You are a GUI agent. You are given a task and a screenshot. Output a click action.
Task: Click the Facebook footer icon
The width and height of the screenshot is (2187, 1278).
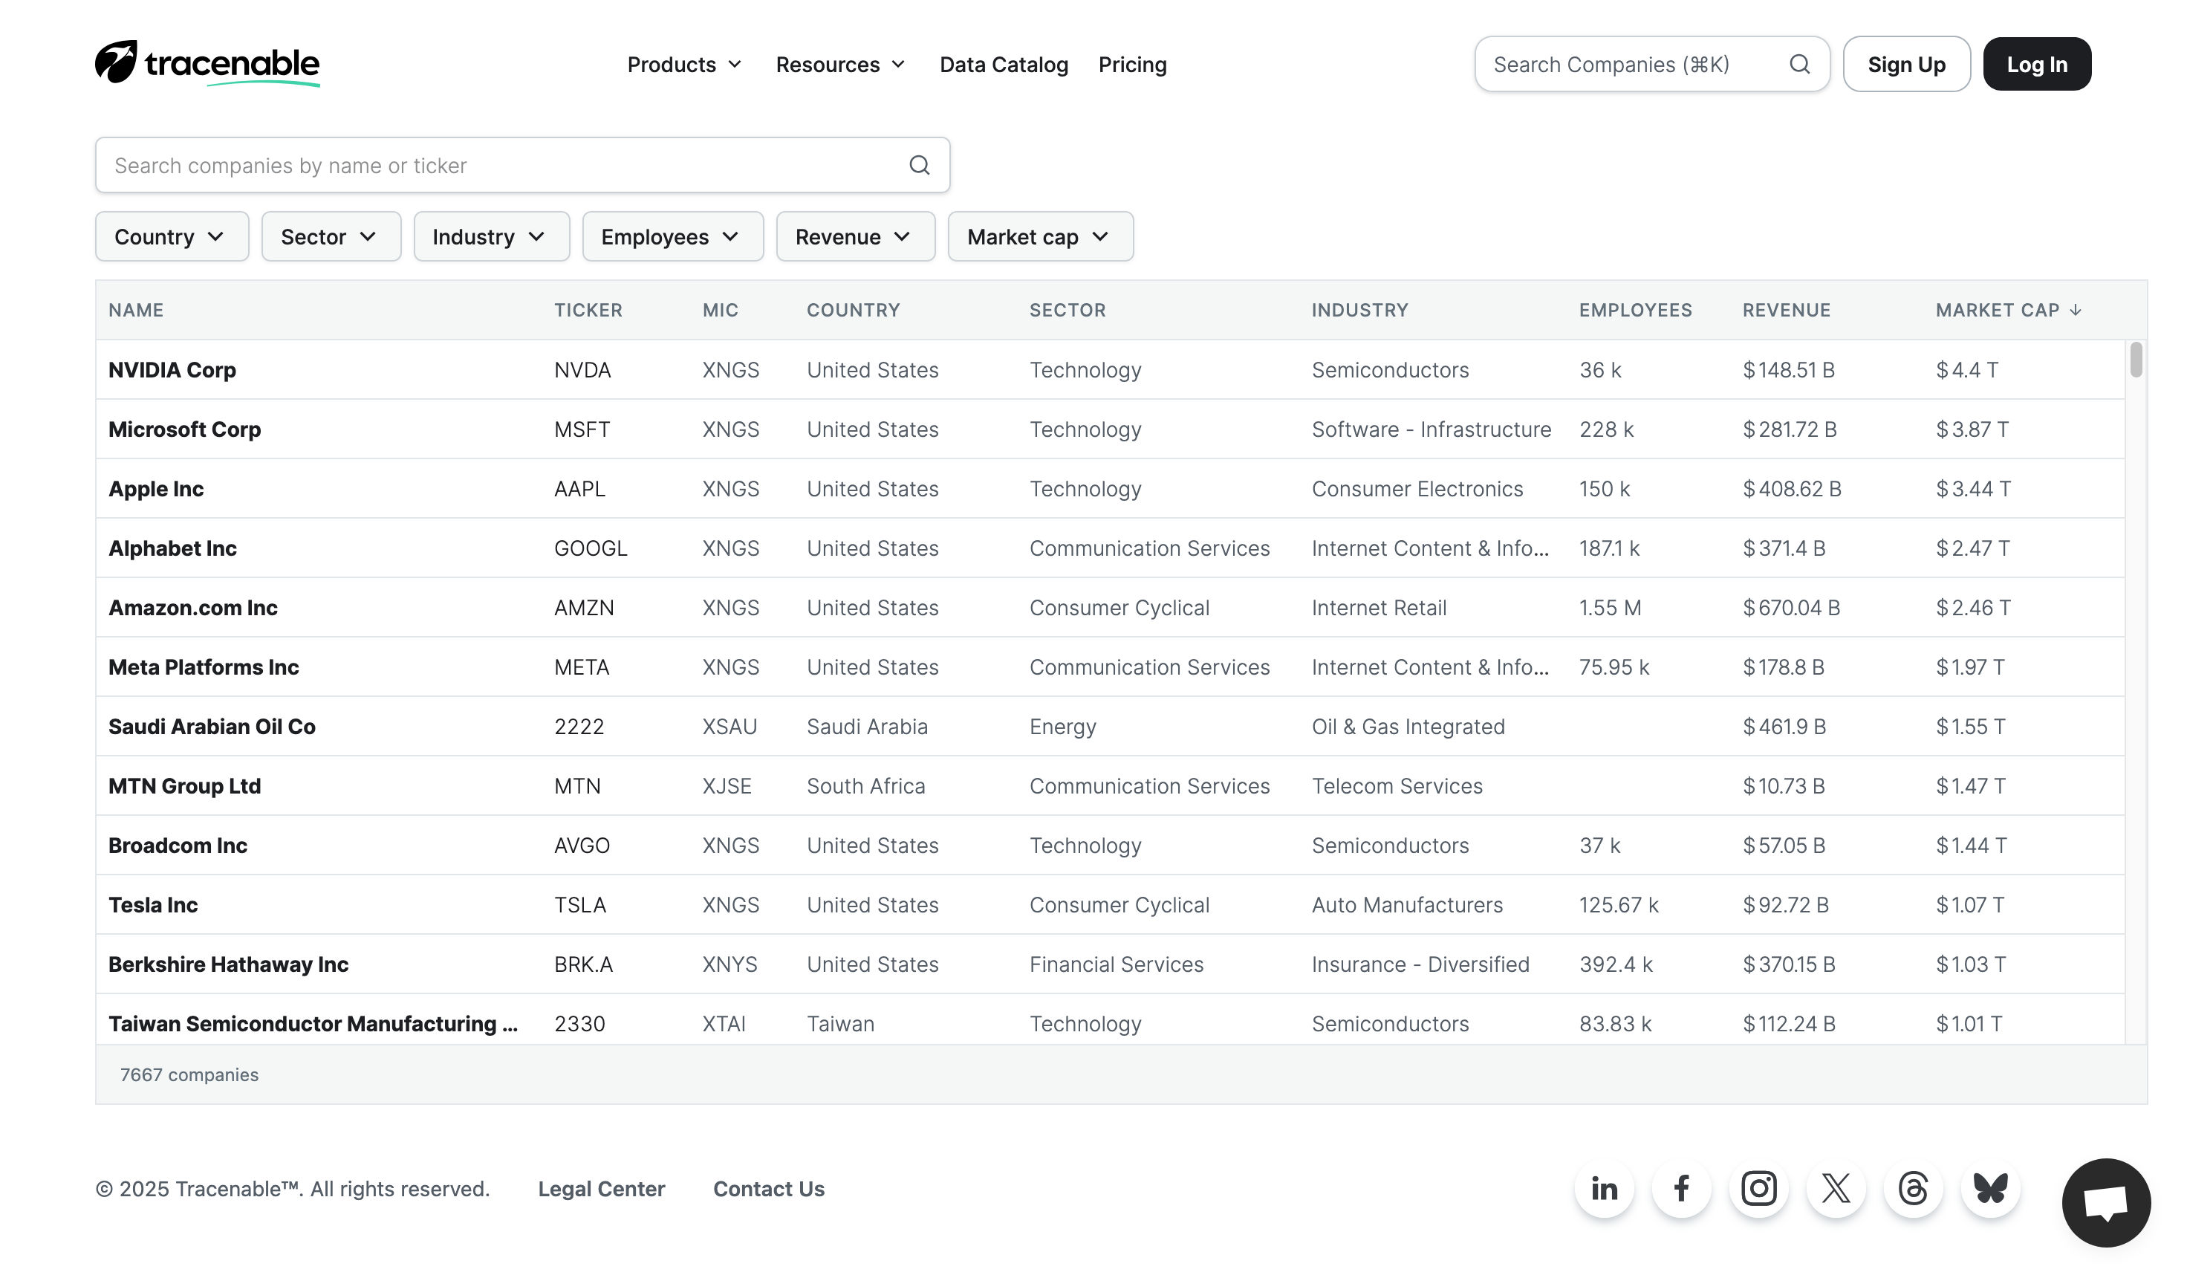[x=1681, y=1187]
